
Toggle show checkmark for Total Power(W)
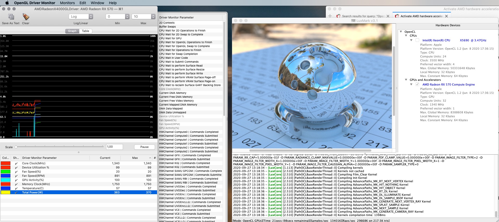16,193
